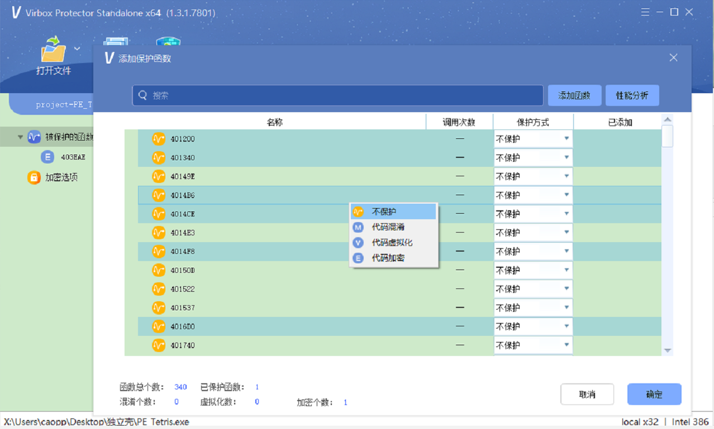
Task: Click the scroll-down arrow of function list
Action: pos(667,350)
